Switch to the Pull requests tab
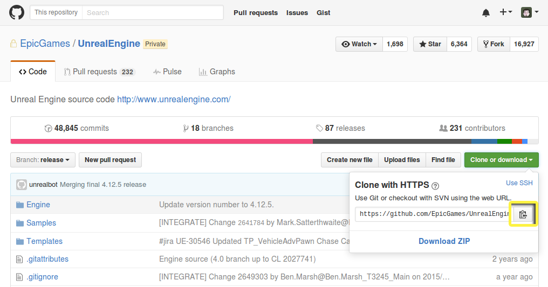Screen dimensions: 548x287 click(x=99, y=72)
